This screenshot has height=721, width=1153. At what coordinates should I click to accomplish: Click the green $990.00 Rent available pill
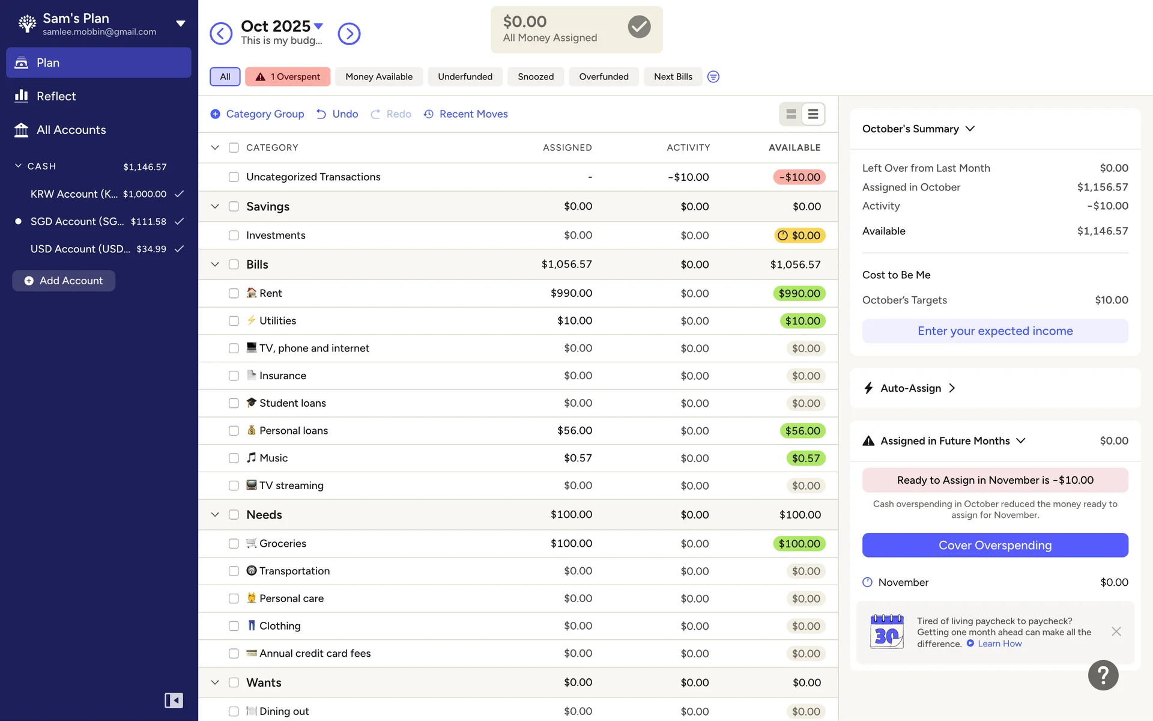799,294
